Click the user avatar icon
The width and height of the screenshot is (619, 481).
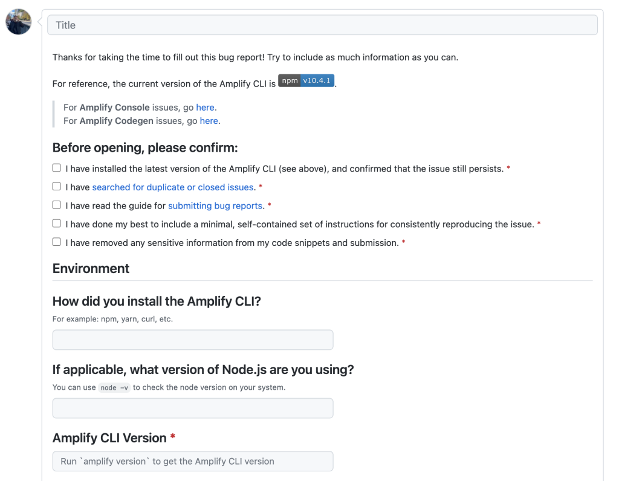coord(18,22)
